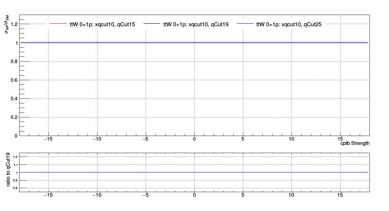Select the red legend line sample for qCut15

[x=58, y=23]
